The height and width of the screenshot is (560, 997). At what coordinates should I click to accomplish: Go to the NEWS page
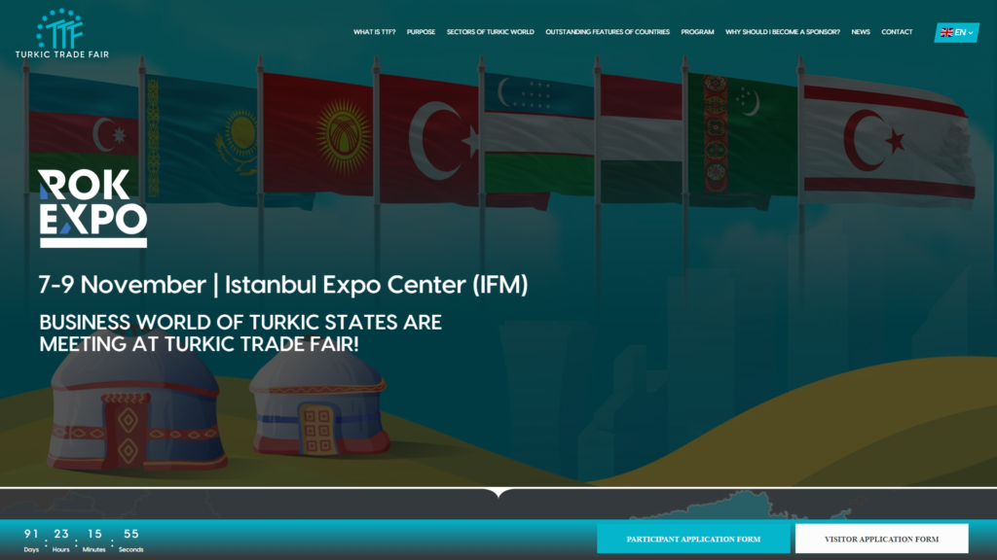(x=861, y=32)
